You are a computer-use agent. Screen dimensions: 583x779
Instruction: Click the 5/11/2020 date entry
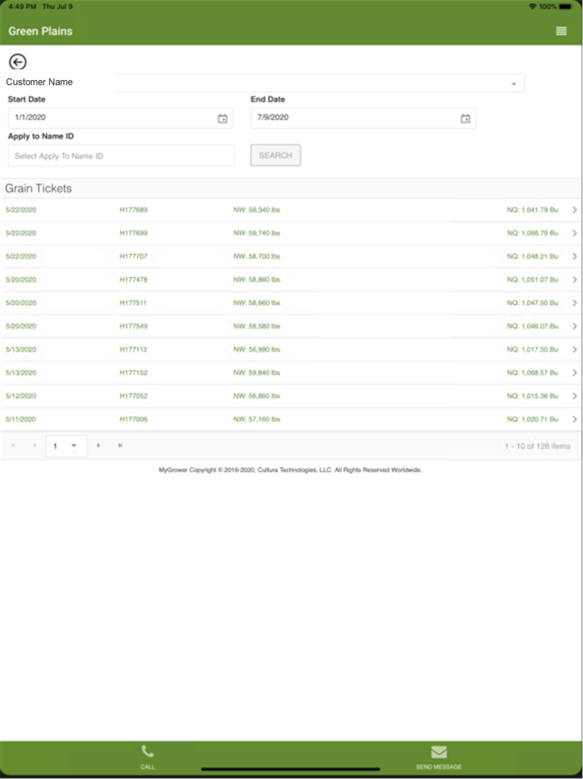(21, 420)
